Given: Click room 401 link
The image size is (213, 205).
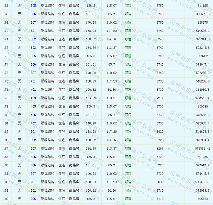Looking at the screenshot, I should pyautogui.click(x=33, y=81).
